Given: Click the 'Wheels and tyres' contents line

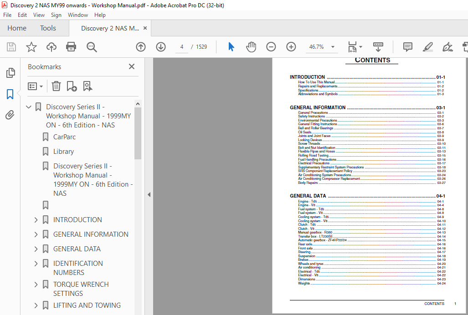Looking at the screenshot, I should (371, 264).
